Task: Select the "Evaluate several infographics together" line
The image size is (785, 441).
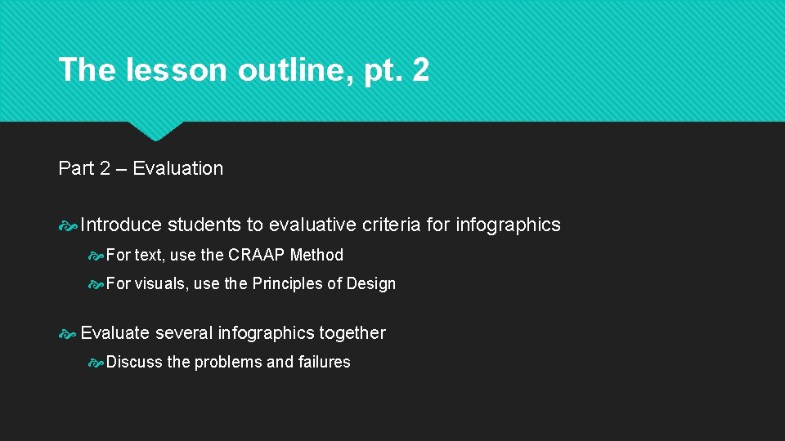Action: 233,332
